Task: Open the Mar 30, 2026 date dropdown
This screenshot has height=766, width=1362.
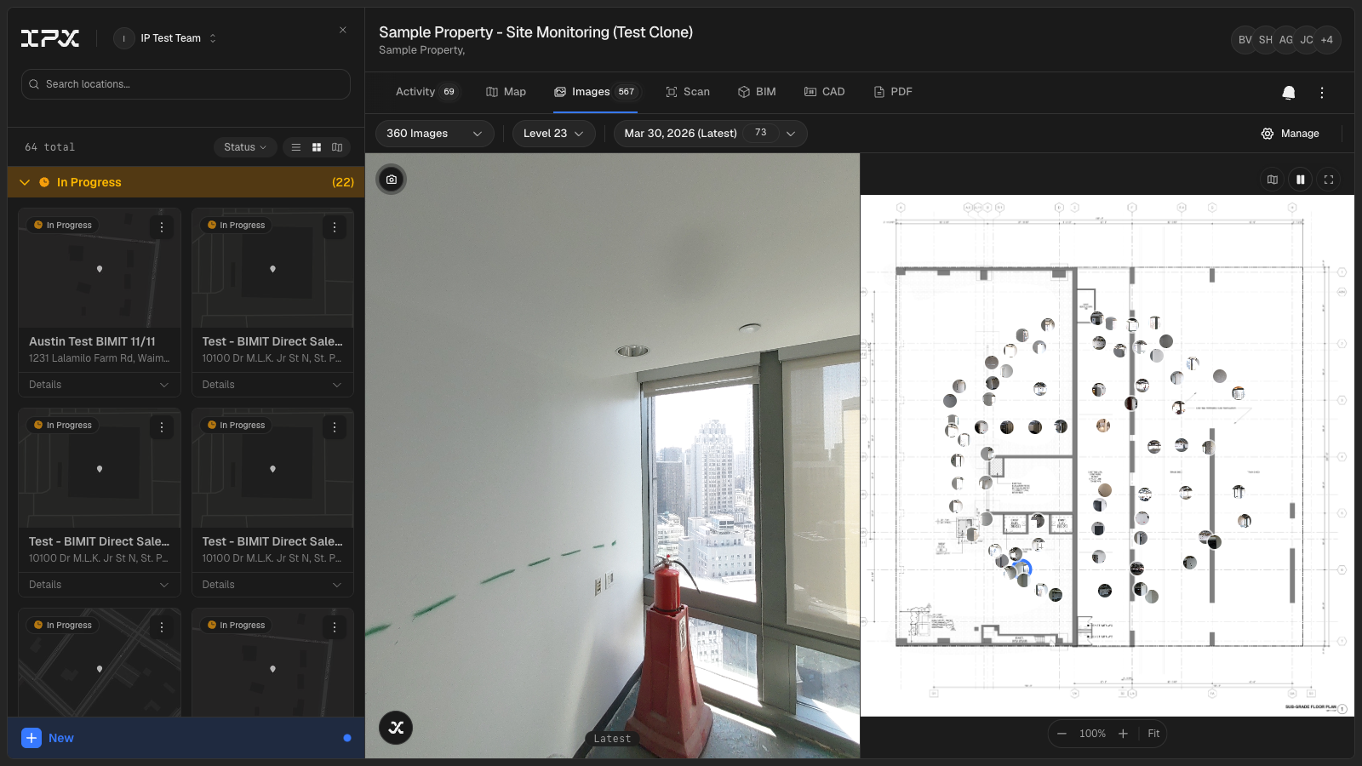Action: click(x=710, y=134)
